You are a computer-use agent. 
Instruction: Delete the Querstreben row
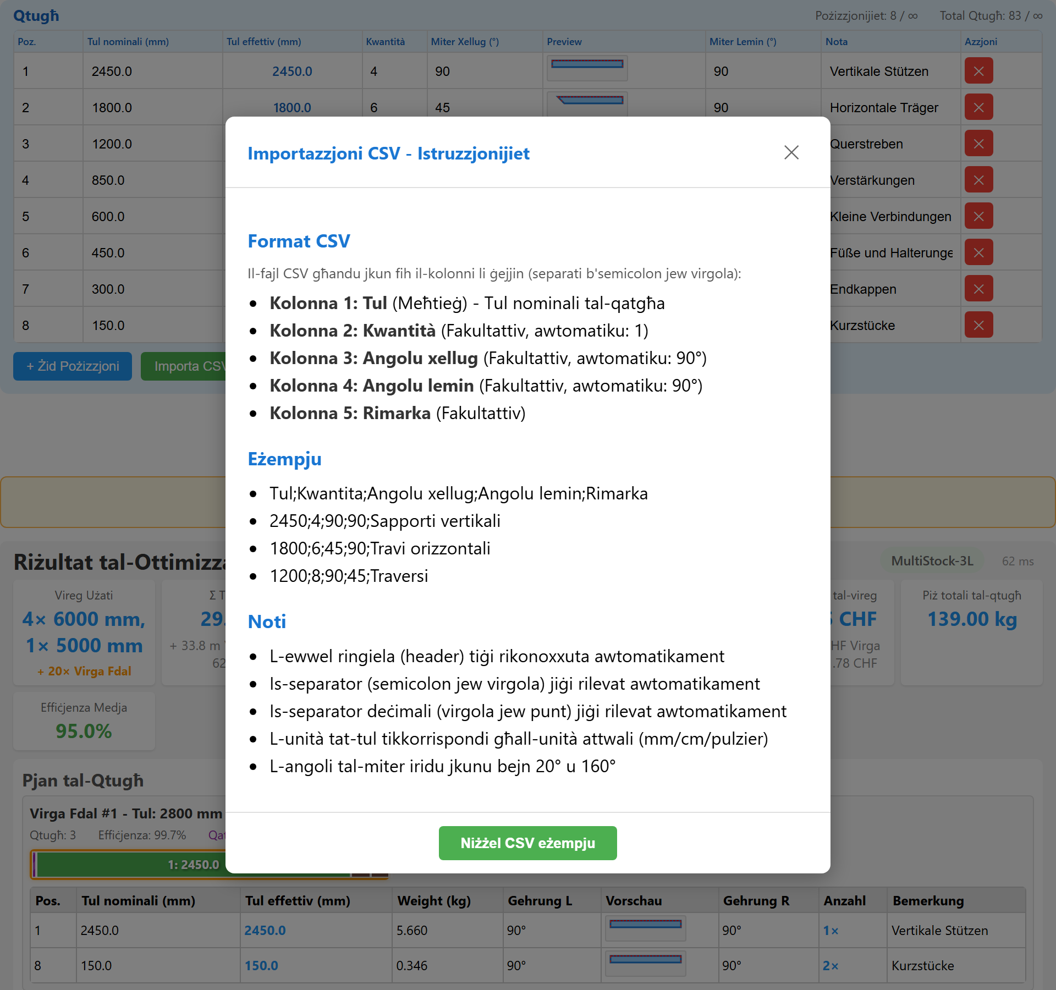coord(978,144)
